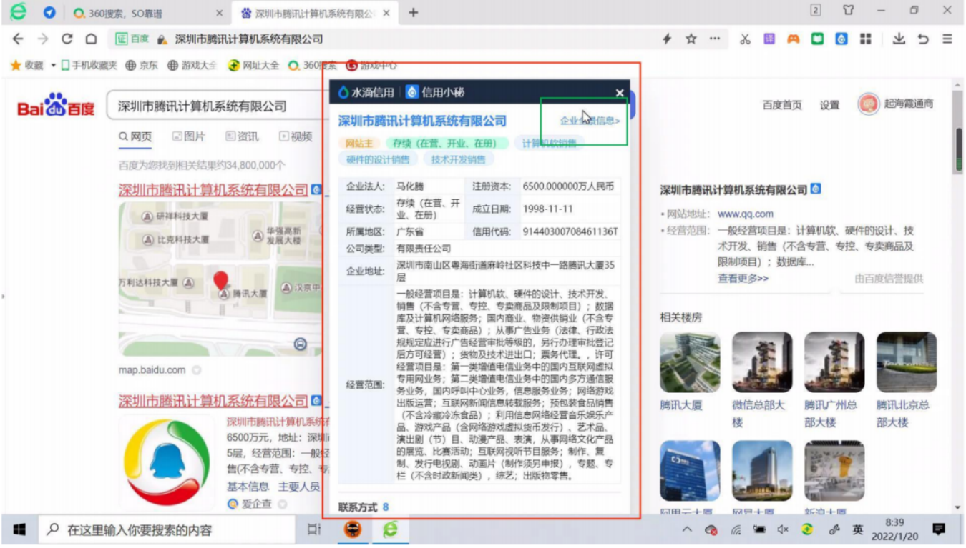Open the 收藏 favorites star bookmark

tap(26, 65)
